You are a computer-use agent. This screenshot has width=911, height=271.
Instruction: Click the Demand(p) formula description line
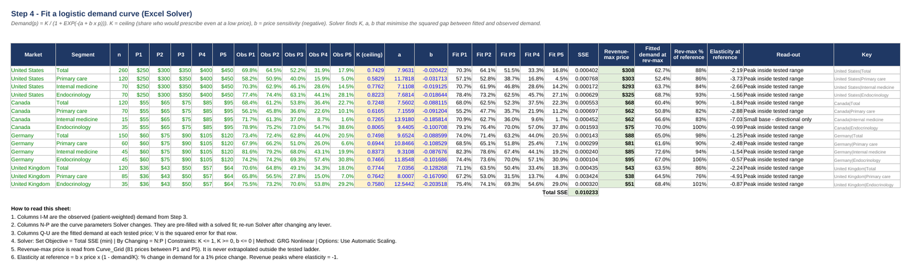[276, 23]
